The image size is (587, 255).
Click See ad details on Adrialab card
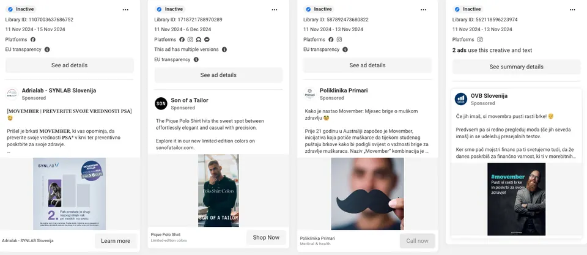tap(70, 65)
